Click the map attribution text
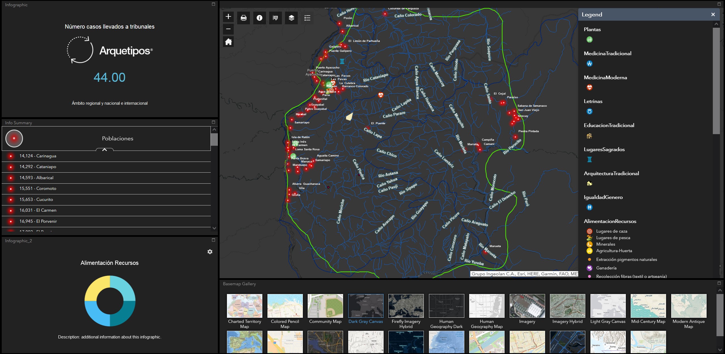Screen dimensions: 725x354 (524, 274)
